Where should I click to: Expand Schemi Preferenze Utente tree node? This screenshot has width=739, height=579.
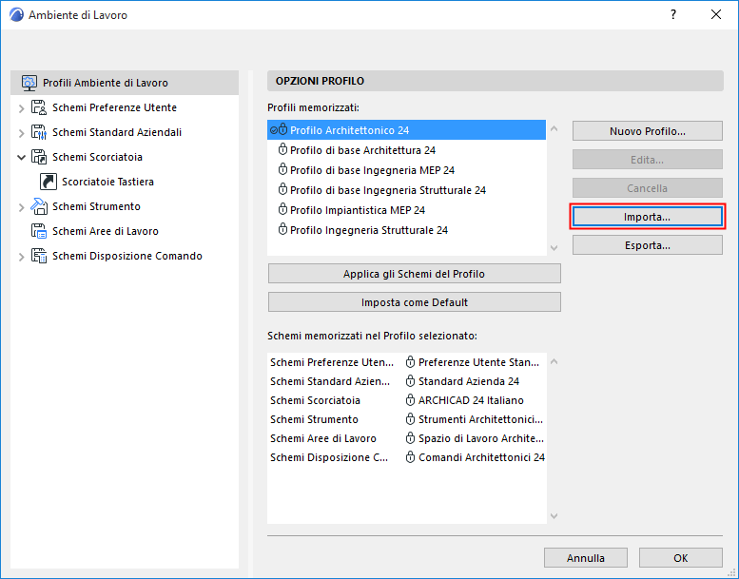tap(21, 108)
